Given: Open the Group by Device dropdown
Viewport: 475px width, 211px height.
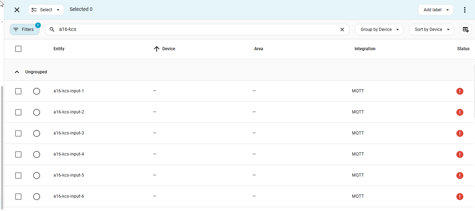Looking at the screenshot, I should pyautogui.click(x=379, y=29).
